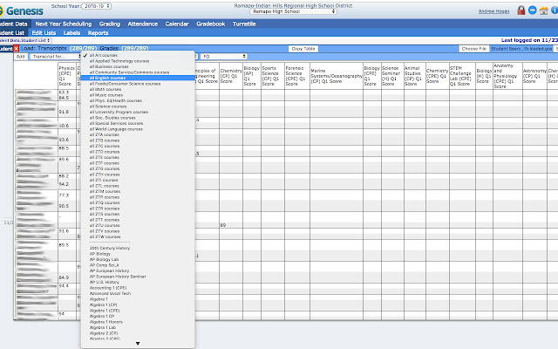
Task: Click the blue minus circle icon
Action: pos(531,10)
